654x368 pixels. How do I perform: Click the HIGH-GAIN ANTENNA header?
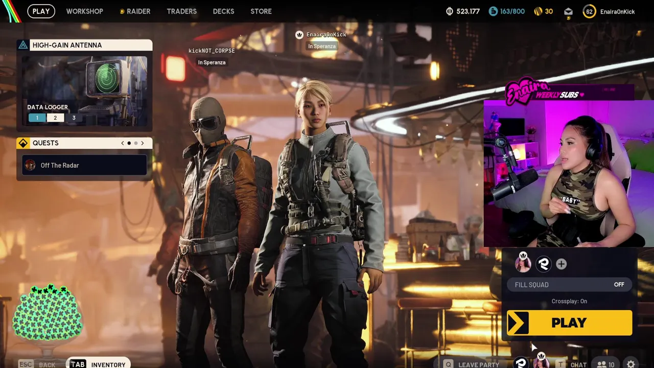pyautogui.click(x=84, y=45)
